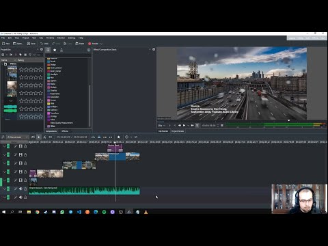This screenshot has width=328, height=246.
Task: Click the Windows Start button
Action: click(4, 212)
